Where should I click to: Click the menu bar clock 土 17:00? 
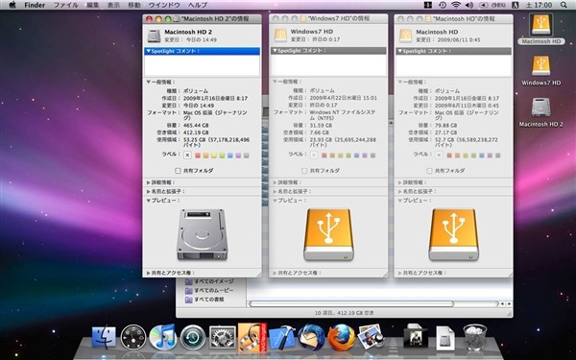(539, 5)
